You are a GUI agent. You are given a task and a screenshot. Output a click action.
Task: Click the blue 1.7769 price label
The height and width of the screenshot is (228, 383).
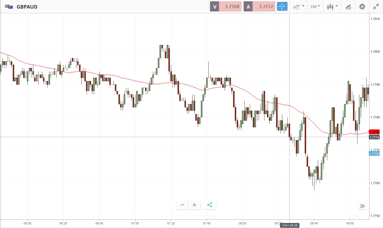pyautogui.click(x=374, y=153)
